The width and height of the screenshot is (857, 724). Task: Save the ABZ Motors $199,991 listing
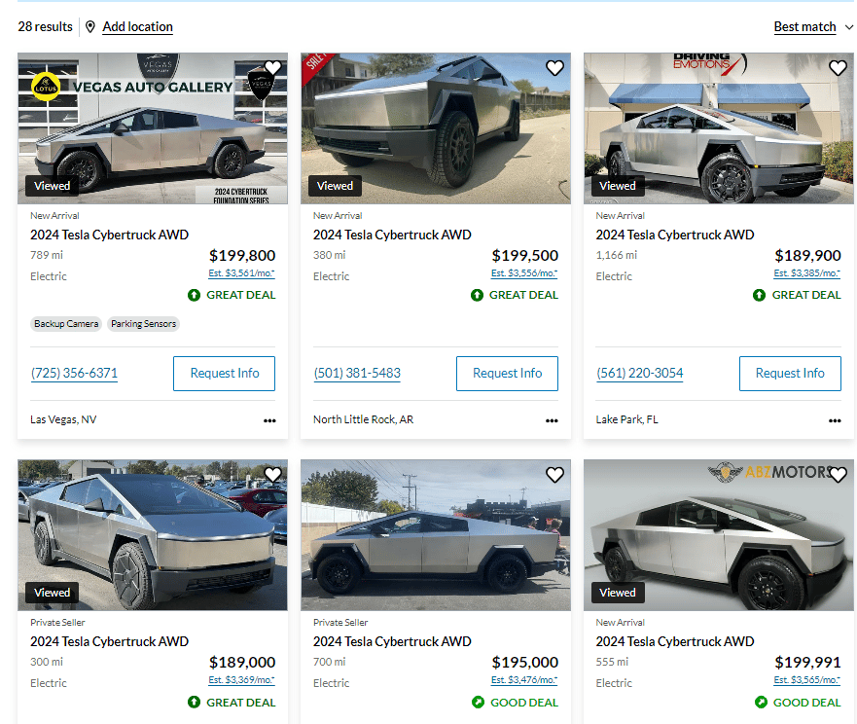click(838, 475)
